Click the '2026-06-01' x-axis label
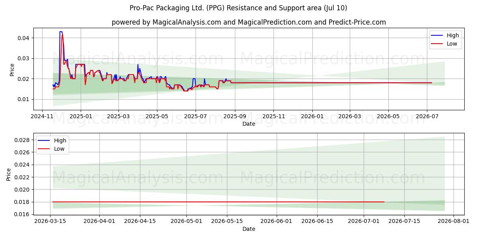This screenshot has height=238, width=477. click(276, 222)
